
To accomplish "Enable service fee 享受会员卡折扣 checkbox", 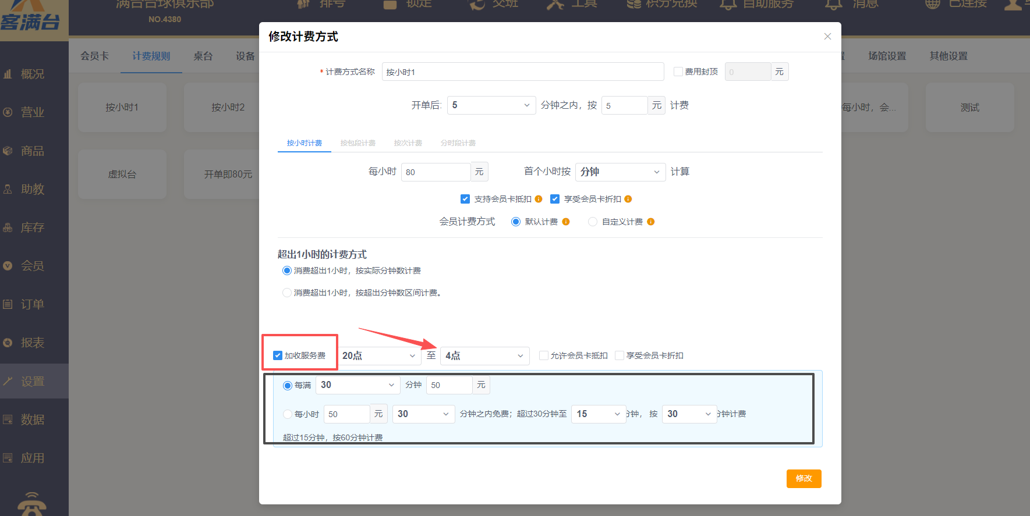I will (620, 355).
